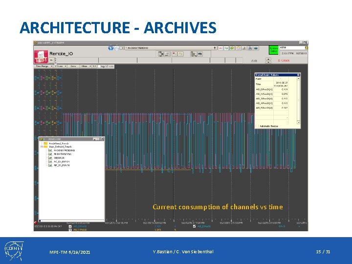The width and height of the screenshot is (352, 264).
Task: Click the AI0_1 row in ruler values
Action: (272, 94)
